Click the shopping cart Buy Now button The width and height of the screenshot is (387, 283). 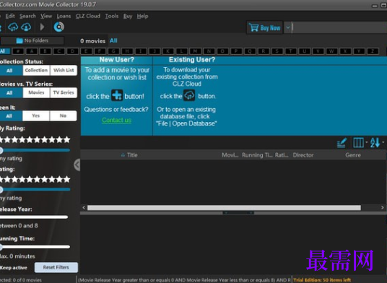click(264, 27)
